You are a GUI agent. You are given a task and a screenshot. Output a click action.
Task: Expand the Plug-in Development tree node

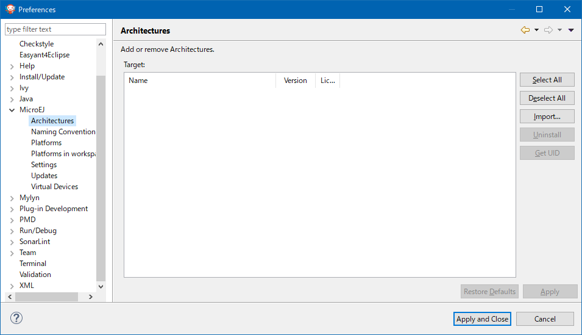tap(12, 209)
